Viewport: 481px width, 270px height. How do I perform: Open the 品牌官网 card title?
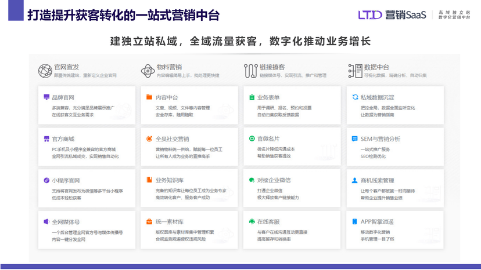click(x=63, y=97)
